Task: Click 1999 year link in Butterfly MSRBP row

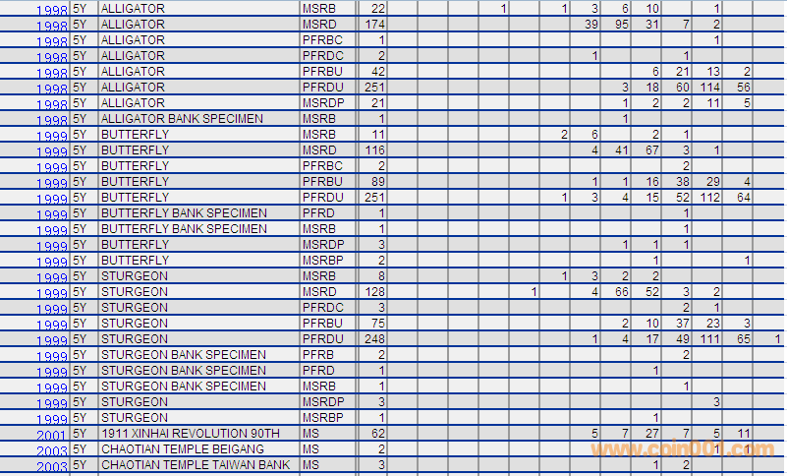Action: 52,263
